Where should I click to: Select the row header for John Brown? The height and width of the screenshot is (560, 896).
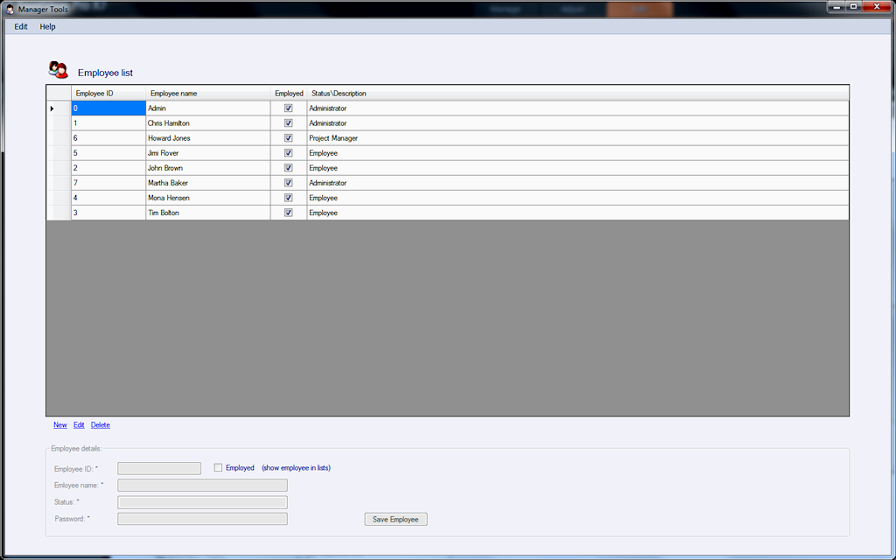click(x=59, y=168)
